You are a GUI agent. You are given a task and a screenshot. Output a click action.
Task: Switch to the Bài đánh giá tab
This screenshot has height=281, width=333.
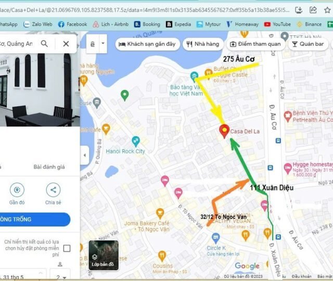click(x=49, y=167)
